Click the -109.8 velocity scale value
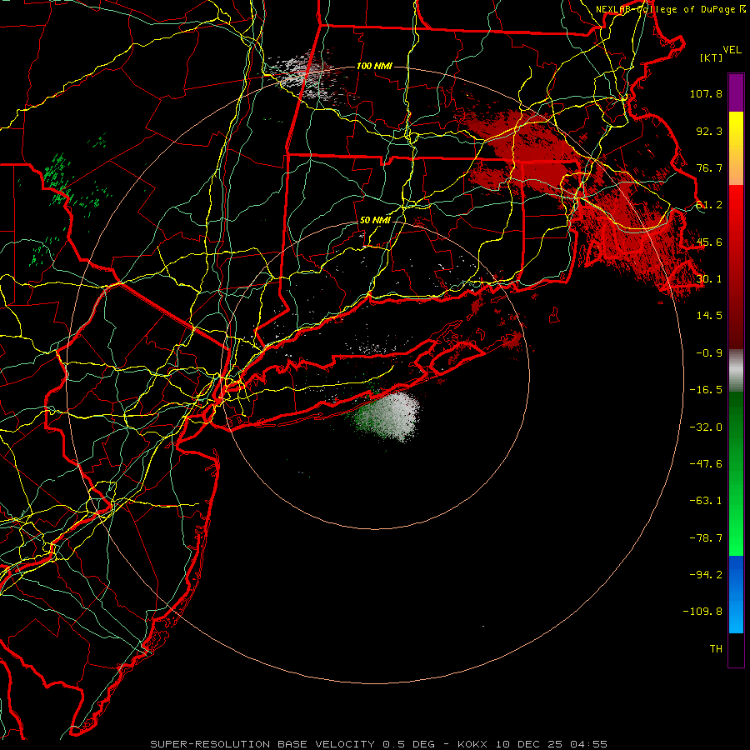Viewport: 750px width, 750px height. pyautogui.click(x=702, y=612)
